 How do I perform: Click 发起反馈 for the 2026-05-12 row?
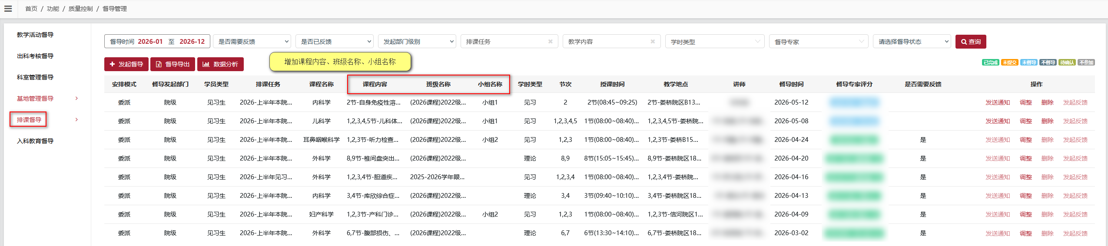[x=1075, y=102]
